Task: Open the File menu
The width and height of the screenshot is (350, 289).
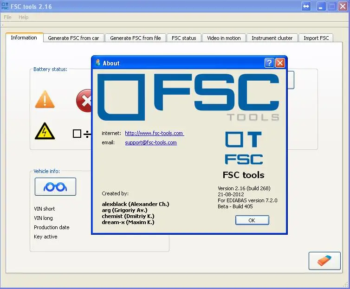Action: [x=7, y=17]
